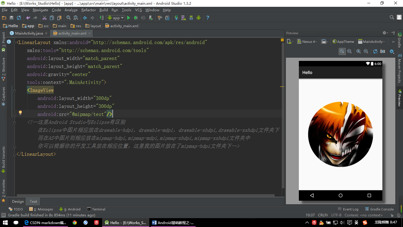Open Android Device Monitor icon
403x227 pixels.
[199, 18]
